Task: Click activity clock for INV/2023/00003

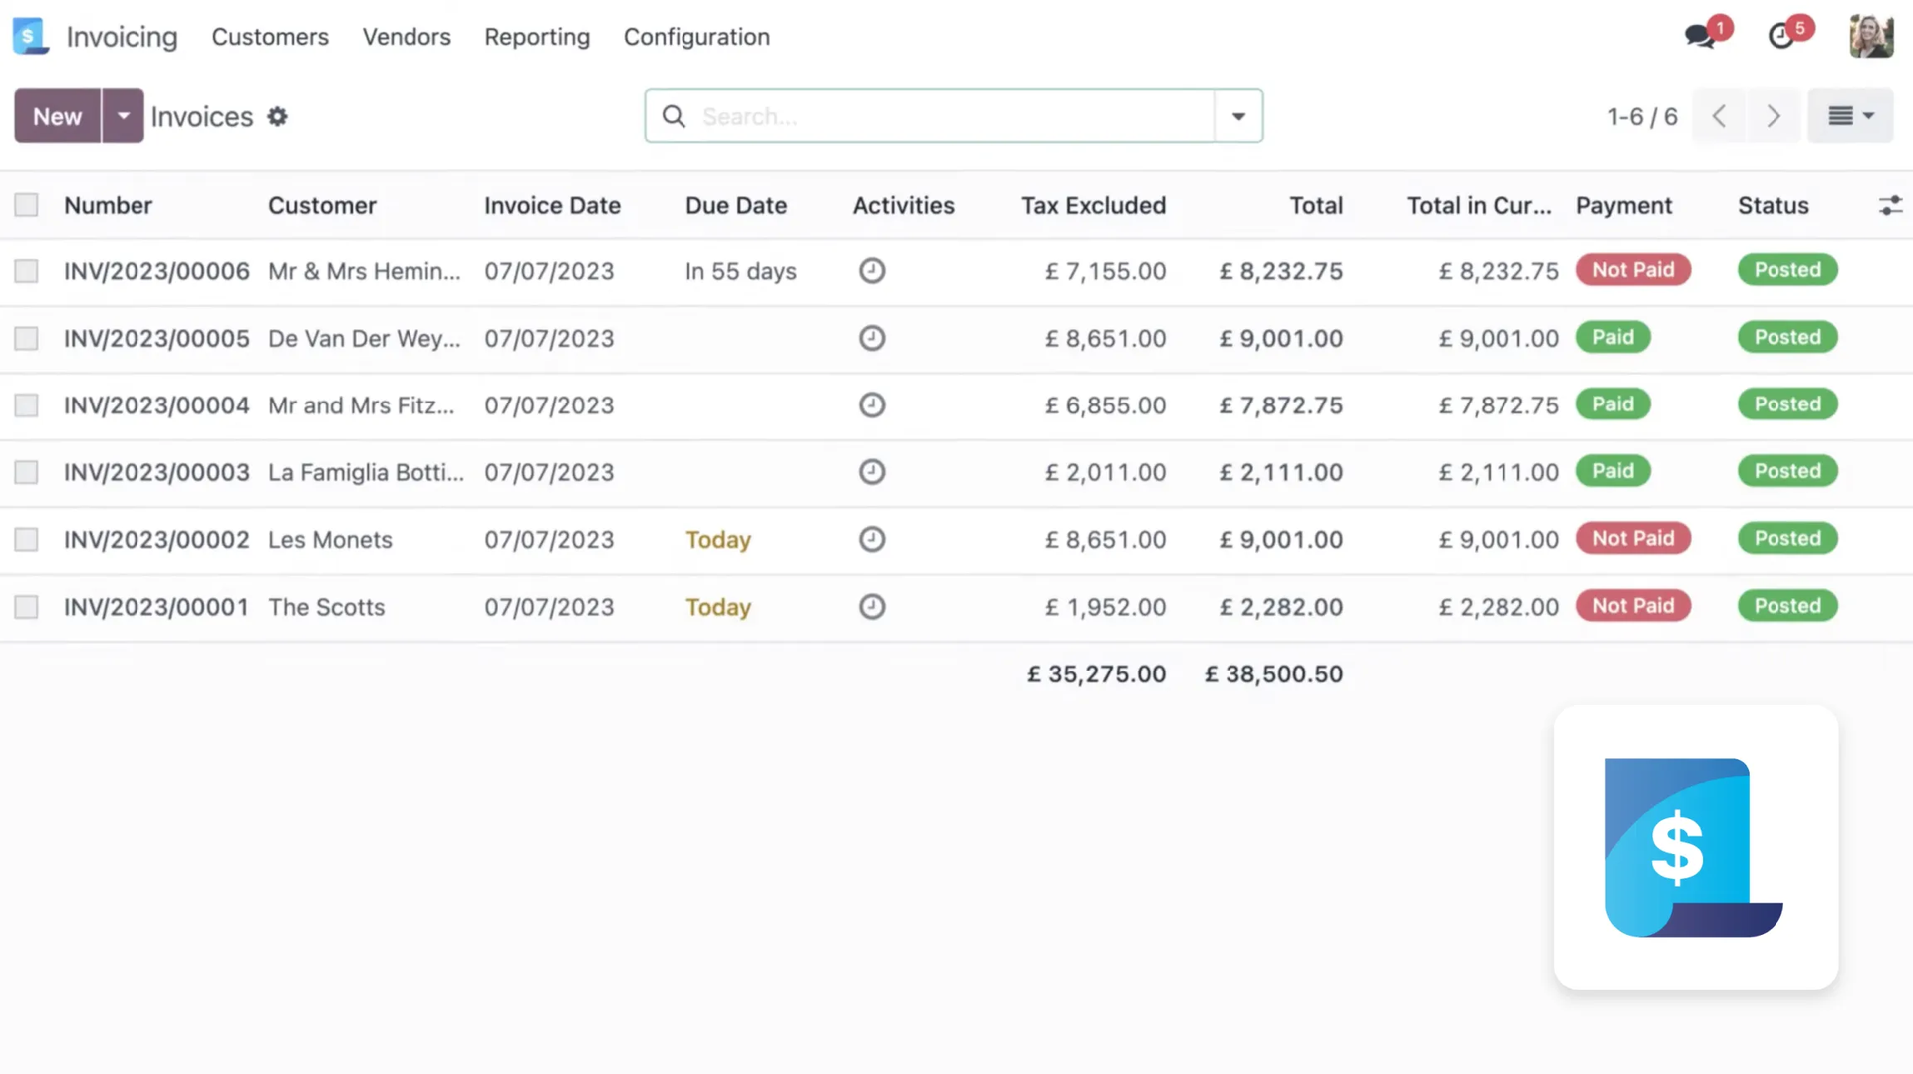Action: pos(872,472)
